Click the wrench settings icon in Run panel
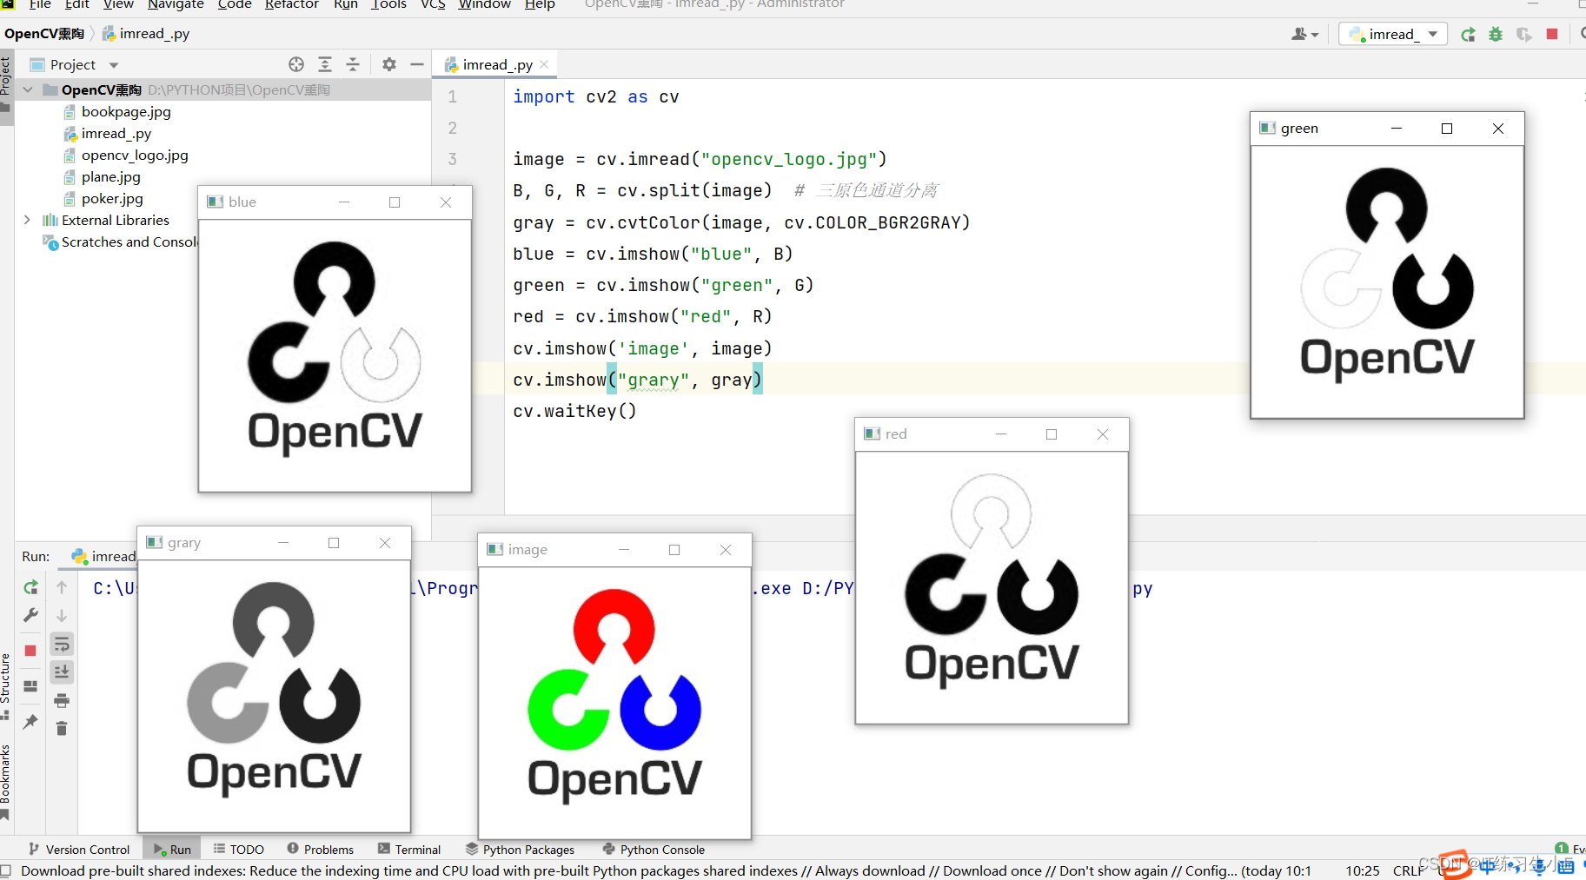 (x=30, y=615)
